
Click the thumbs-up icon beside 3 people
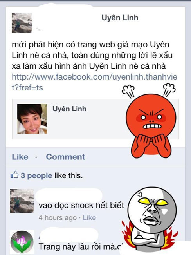click(x=14, y=175)
